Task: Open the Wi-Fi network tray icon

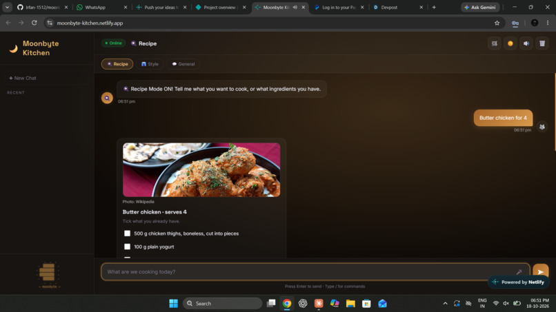Action: pos(496,303)
